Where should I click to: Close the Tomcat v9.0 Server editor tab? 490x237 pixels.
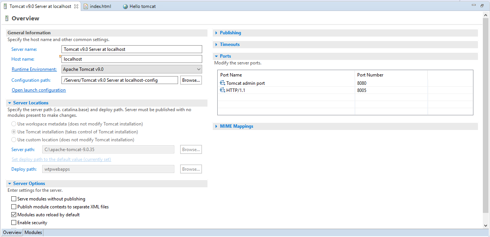[x=76, y=6]
